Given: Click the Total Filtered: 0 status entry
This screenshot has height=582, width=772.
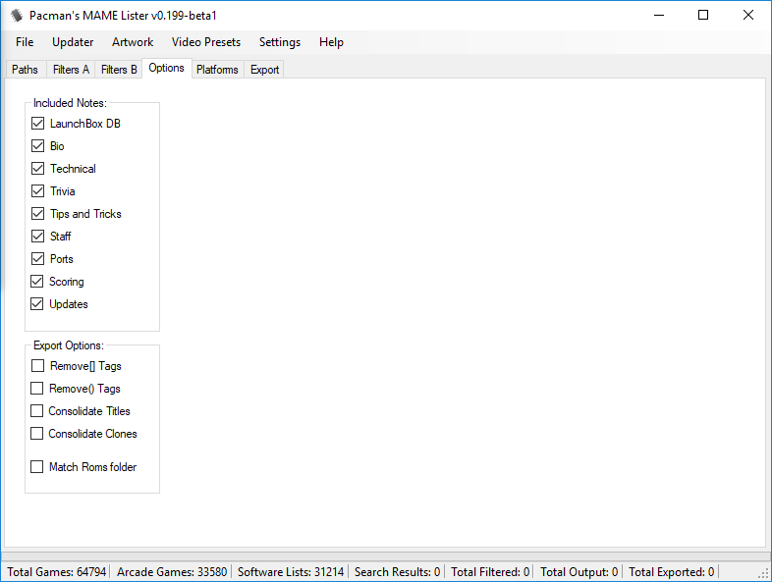Looking at the screenshot, I should 490,572.
